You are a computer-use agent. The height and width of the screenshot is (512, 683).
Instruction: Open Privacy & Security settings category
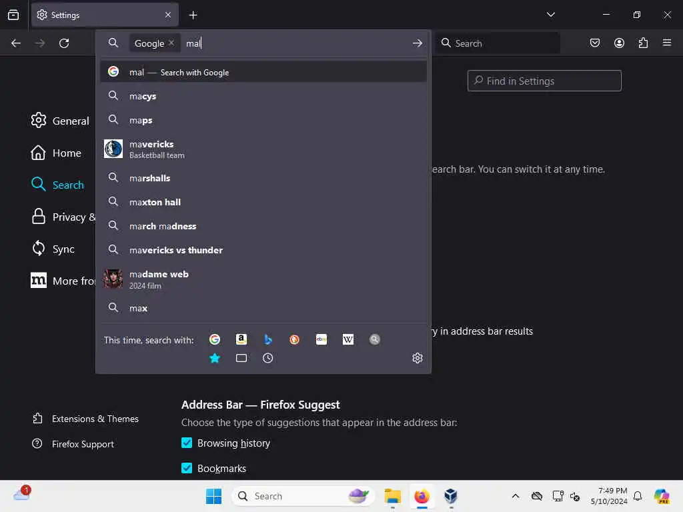63,217
